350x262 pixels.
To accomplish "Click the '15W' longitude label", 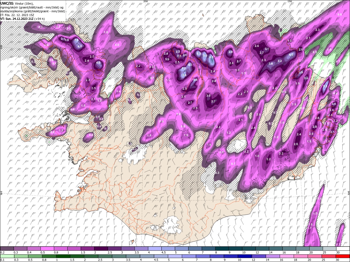I will (x=290, y=1).
